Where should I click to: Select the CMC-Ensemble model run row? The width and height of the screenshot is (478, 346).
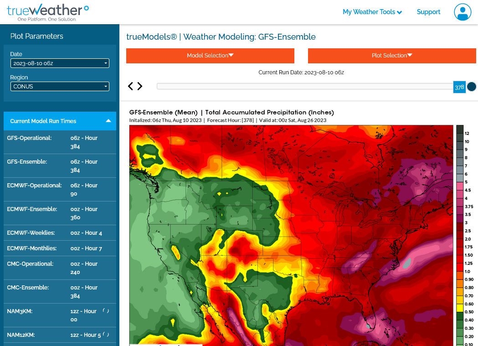60,292
